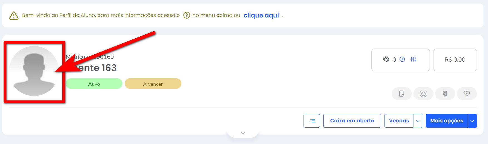This screenshot has height=144, width=488.
Task: Click the help question mark icon
Action: [187, 15]
